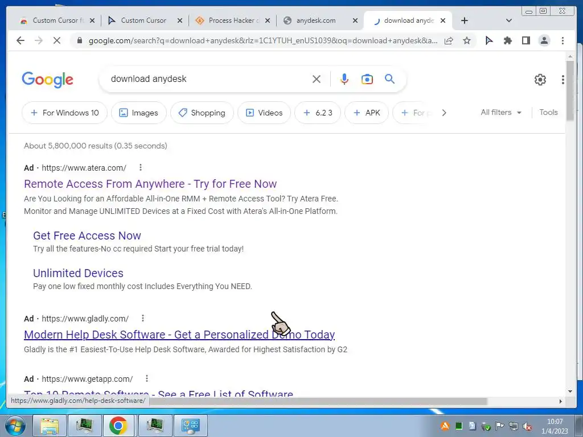
Task: Start voice search with the microphone
Action: (344, 79)
